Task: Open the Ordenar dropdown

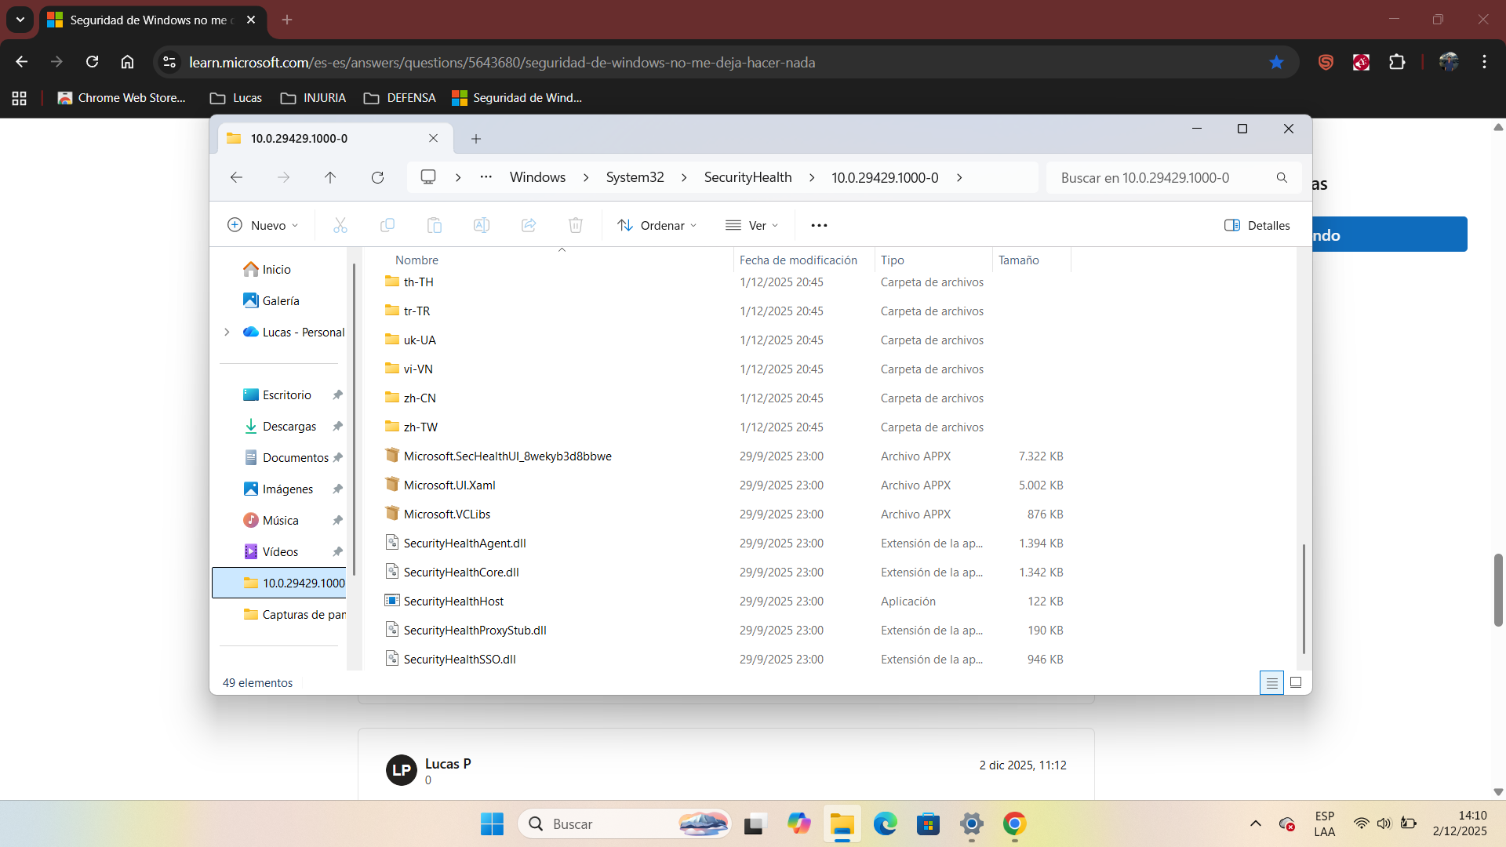Action: tap(657, 225)
